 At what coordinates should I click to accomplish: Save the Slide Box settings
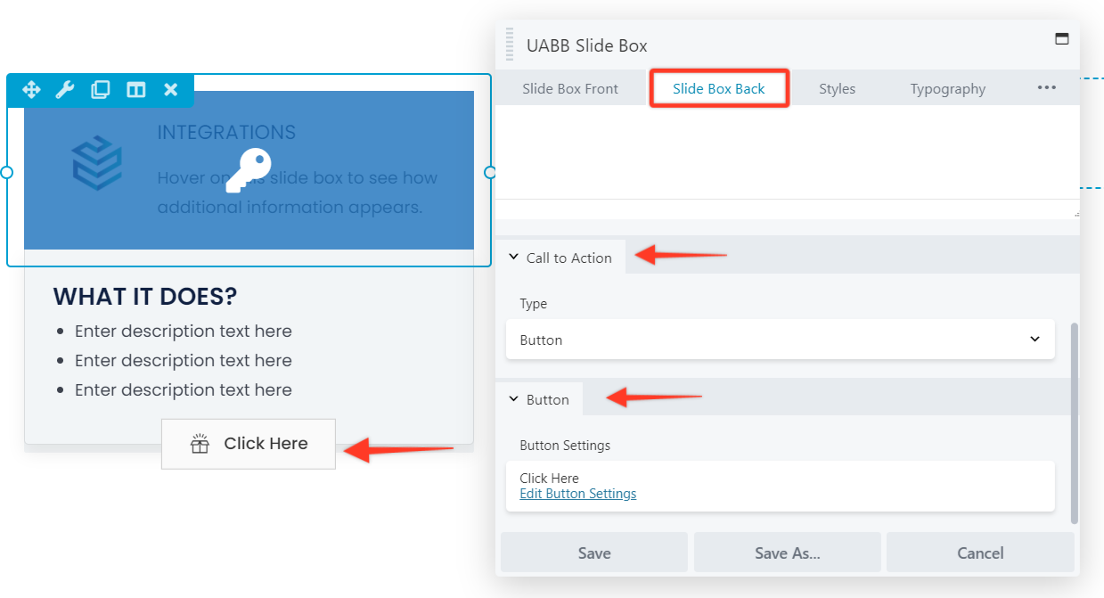(593, 553)
